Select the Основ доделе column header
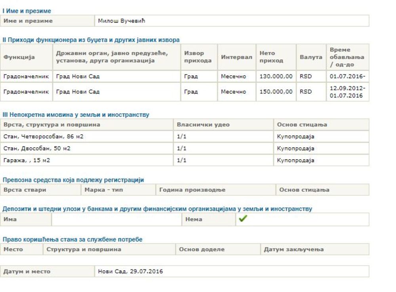The image size is (396, 292). click(x=202, y=250)
